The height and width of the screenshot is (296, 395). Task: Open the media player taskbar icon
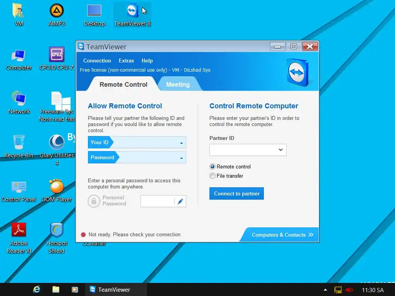pos(74,289)
